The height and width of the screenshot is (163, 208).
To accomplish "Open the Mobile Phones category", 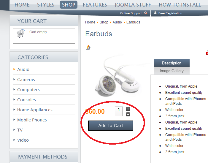I will click(x=32, y=120).
